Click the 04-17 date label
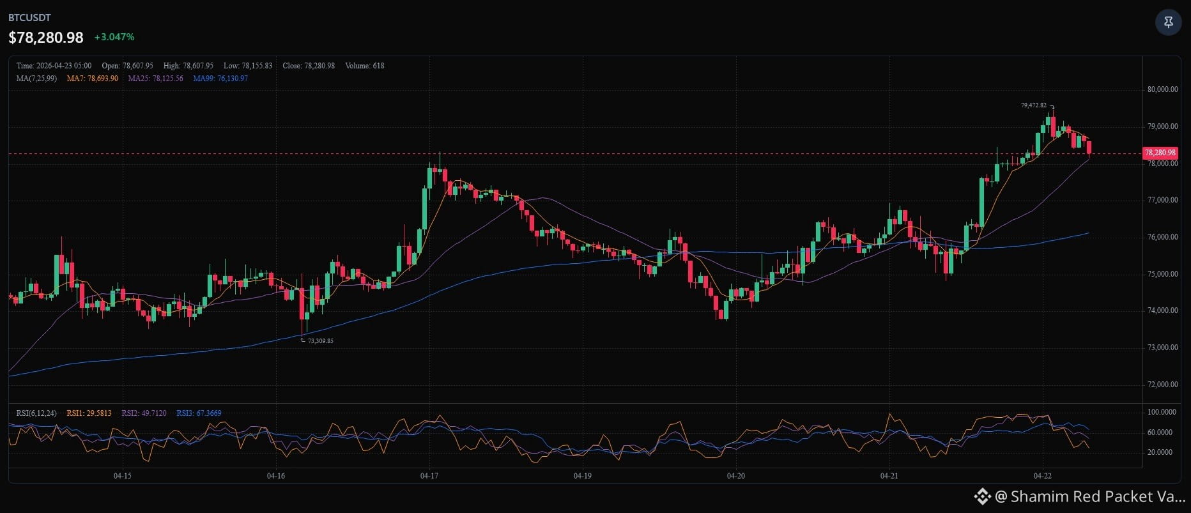The width and height of the screenshot is (1191, 513). pos(429,476)
